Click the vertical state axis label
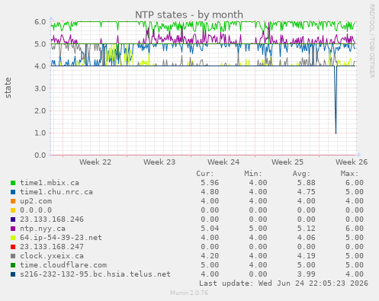This screenshot has height=301, width=379. pyautogui.click(x=8, y=88)
